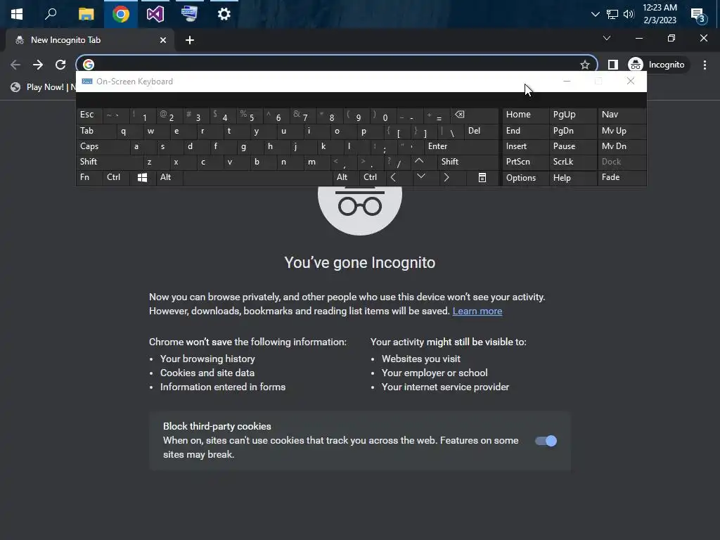Toggle the Nav key mode
This screenshot has width=720, height=540.
[622, 115]
